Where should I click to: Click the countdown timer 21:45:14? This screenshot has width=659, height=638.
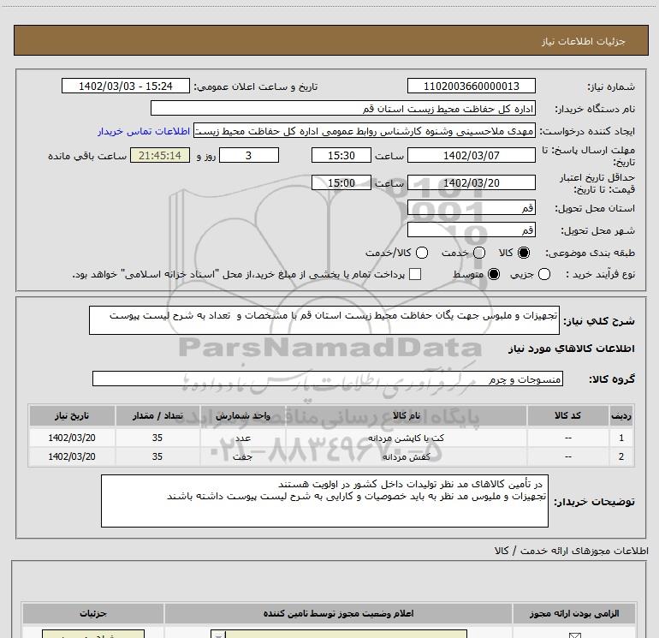tap(160, 155)
